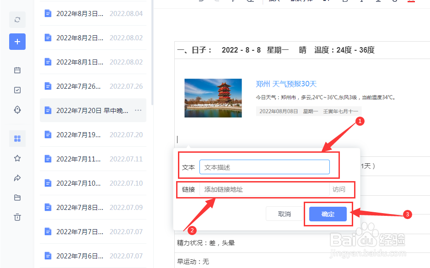Select the share arrow icon in sidebar
The height and width of the screenshot is (268, 430).
[17, 178]
